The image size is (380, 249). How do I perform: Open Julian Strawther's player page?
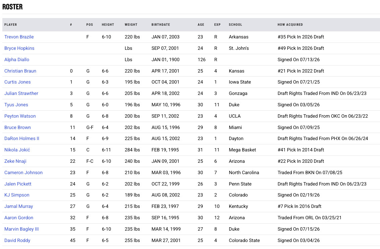click(21, 94)
